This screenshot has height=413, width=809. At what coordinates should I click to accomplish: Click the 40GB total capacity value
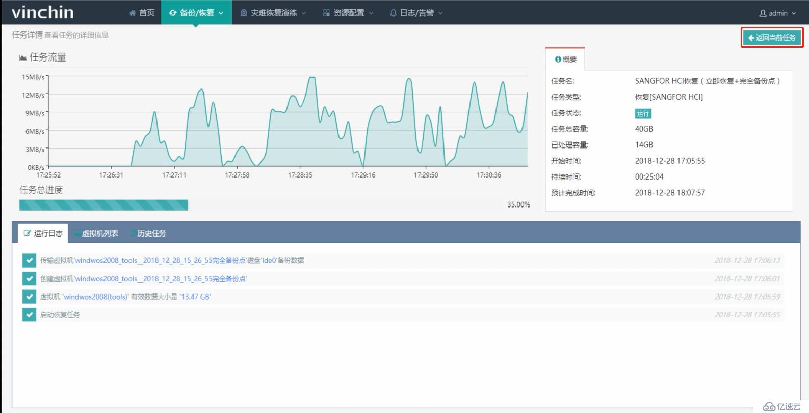tap(644, 129)
